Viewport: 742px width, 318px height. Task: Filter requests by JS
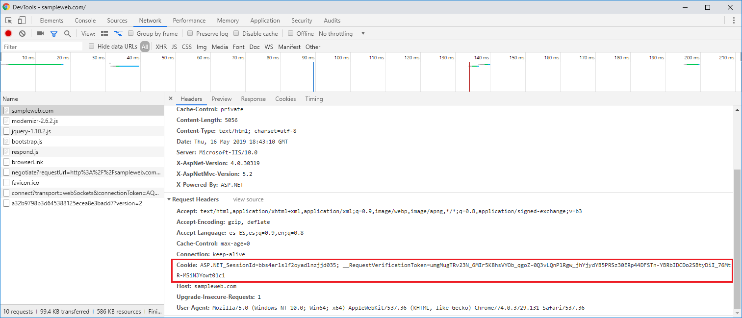174,47
